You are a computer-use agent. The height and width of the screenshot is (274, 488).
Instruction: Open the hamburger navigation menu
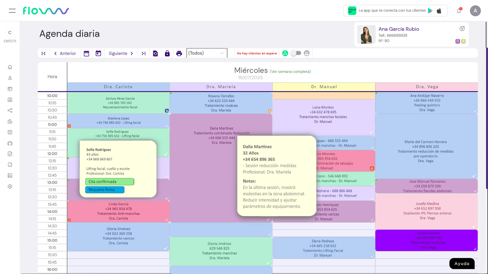coord(12,11)
